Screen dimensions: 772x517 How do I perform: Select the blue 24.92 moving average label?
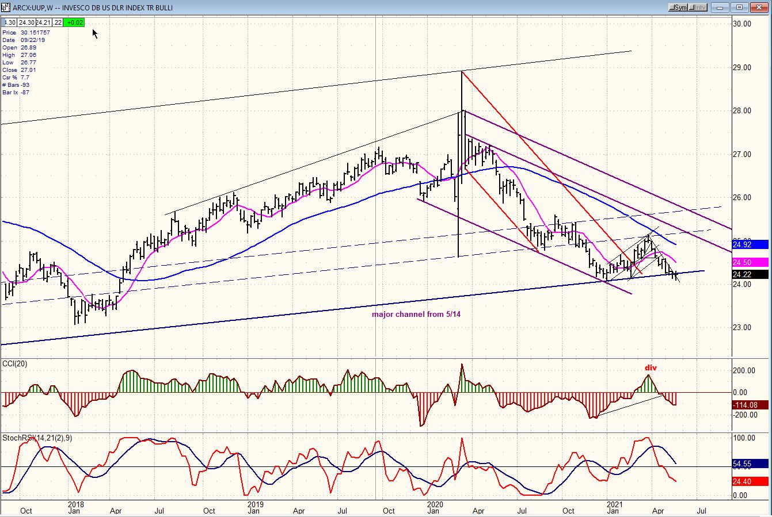click(750, 244)
